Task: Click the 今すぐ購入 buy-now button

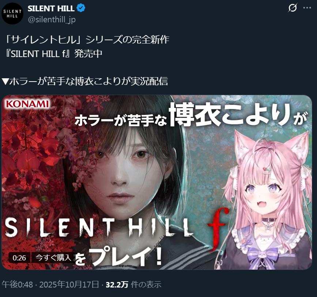Action: point(53,257)
